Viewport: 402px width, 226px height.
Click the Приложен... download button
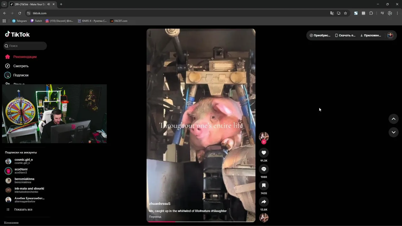point(371,35)
